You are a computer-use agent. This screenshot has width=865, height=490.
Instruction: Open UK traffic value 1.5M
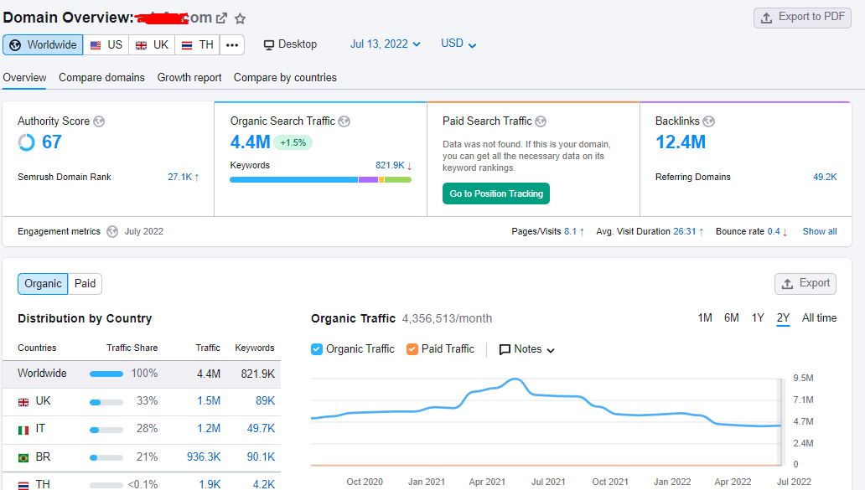click(x=209, y=401)
